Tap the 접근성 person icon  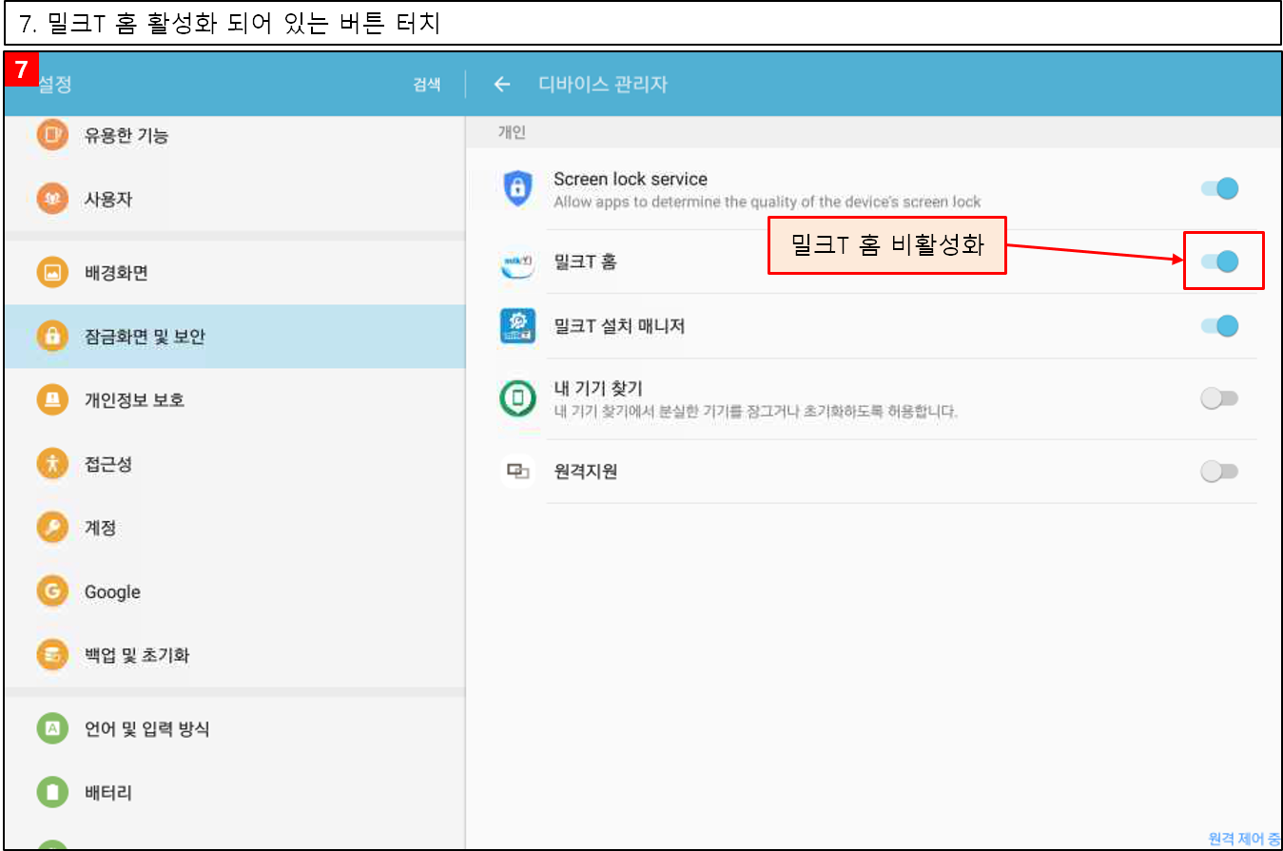click(x=52, y=464)
